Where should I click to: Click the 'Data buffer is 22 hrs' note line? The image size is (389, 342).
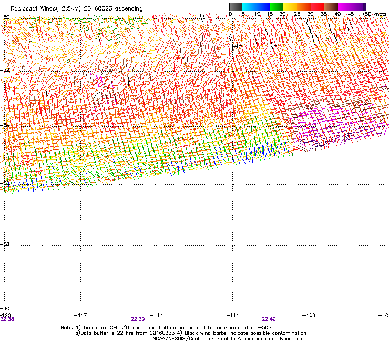191,333
